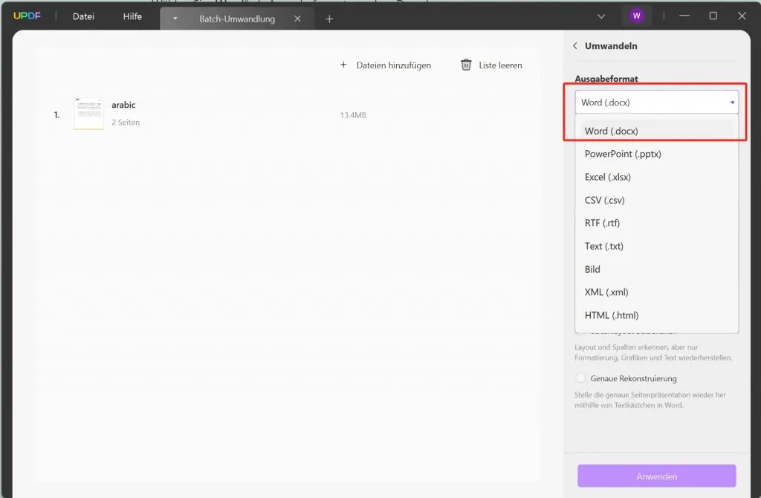This screenshot has width=761, height=498.
Task: Maximize the UPDF window
Action: pos(713,16)
